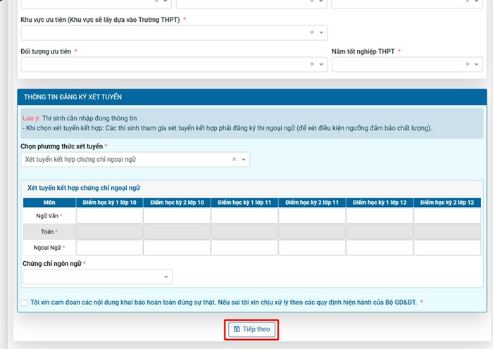Open Chọn phương thức xét tuyển dropdown arrow
The image size is (493, 349).
click(244, 160)
